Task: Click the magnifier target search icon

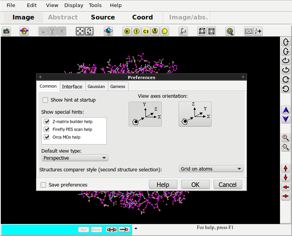Action: pos(230,31)
